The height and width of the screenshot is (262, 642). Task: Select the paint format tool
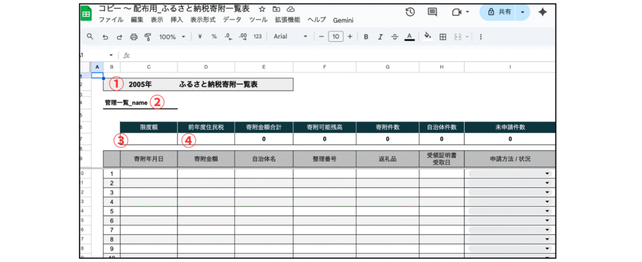coord(147,37)
